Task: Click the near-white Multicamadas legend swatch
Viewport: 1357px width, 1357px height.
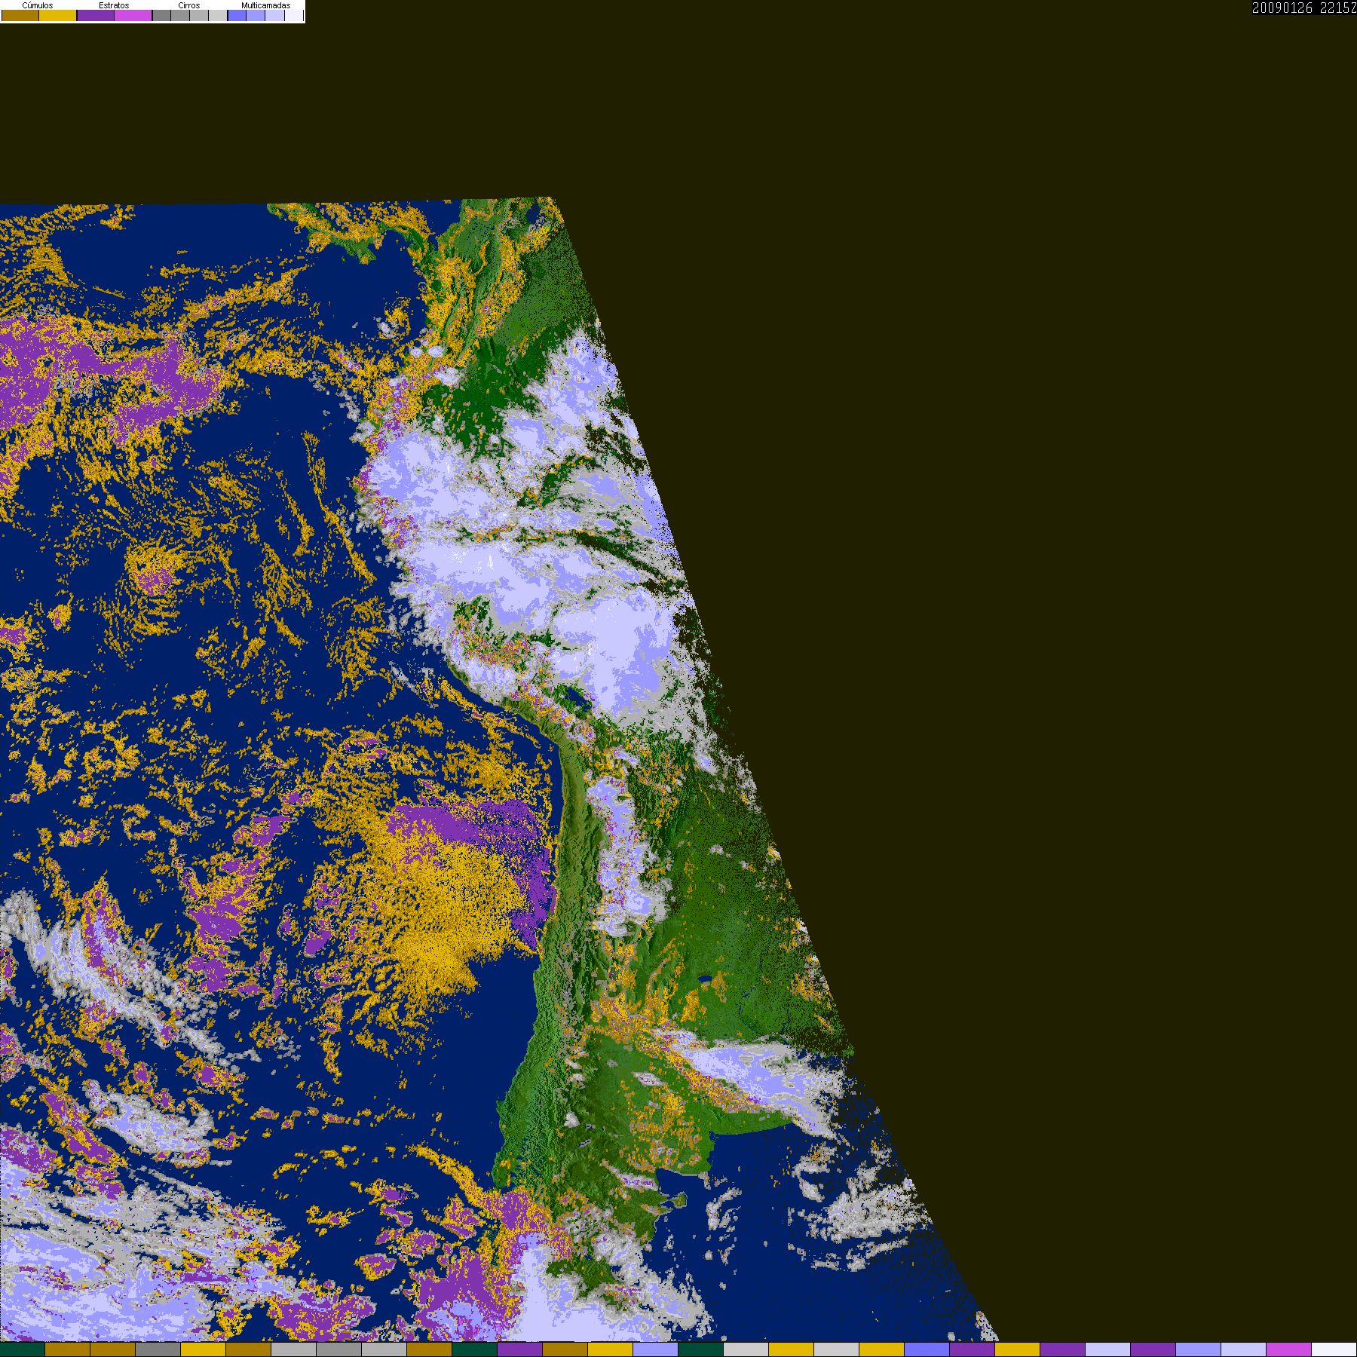Action: click(294, 15)
